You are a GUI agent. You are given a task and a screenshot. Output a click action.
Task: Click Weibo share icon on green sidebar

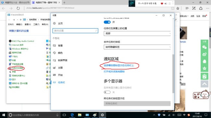[205, 54]
